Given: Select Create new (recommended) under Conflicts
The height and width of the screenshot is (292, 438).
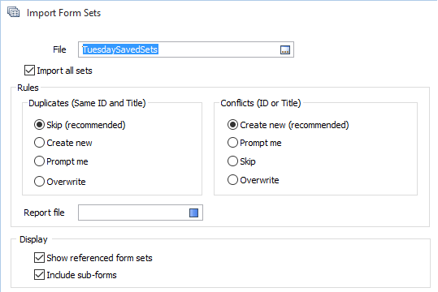Looking at the screenshot, I should 232,125.
